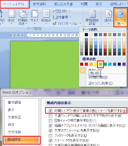Pick the dark red standard color

coord(82,64)
